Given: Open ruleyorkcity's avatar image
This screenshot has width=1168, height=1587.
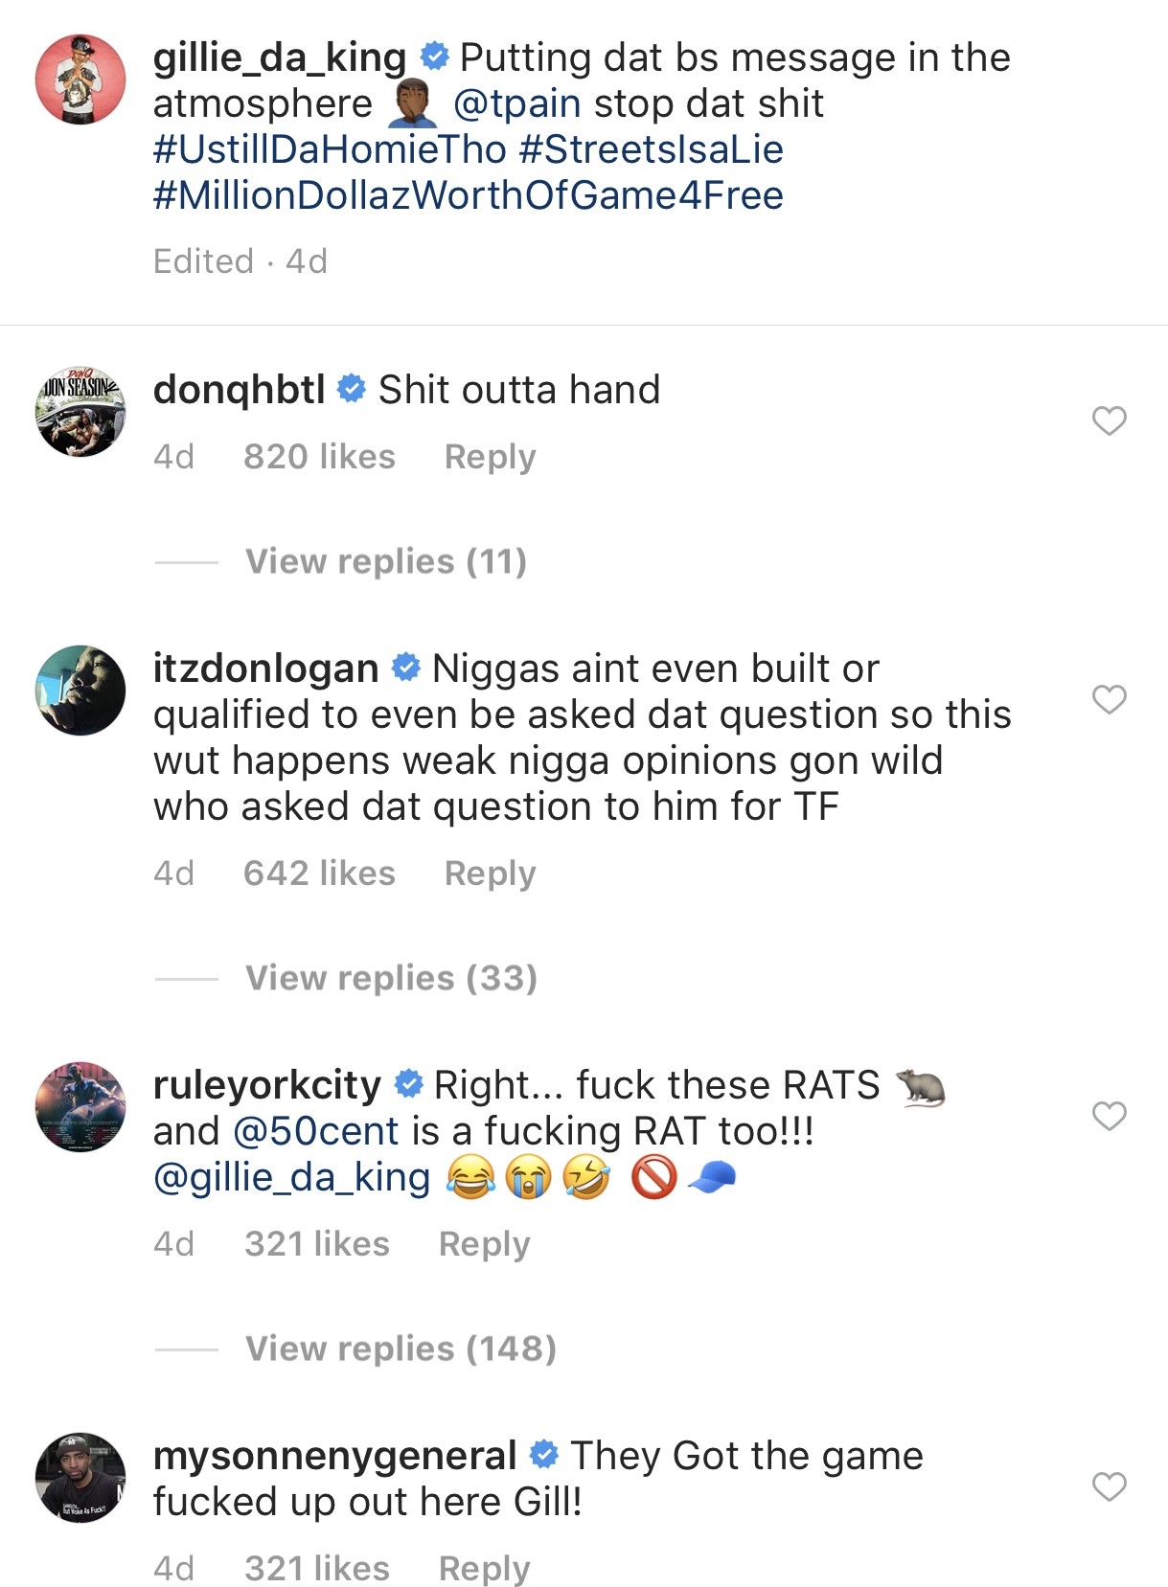Looking at the screenshot, I should [x=80, y=1107].
